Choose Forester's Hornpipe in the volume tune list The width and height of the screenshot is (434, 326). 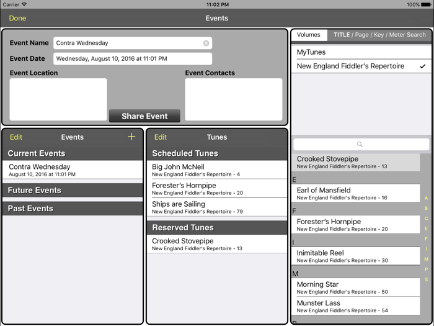[356, 225]
